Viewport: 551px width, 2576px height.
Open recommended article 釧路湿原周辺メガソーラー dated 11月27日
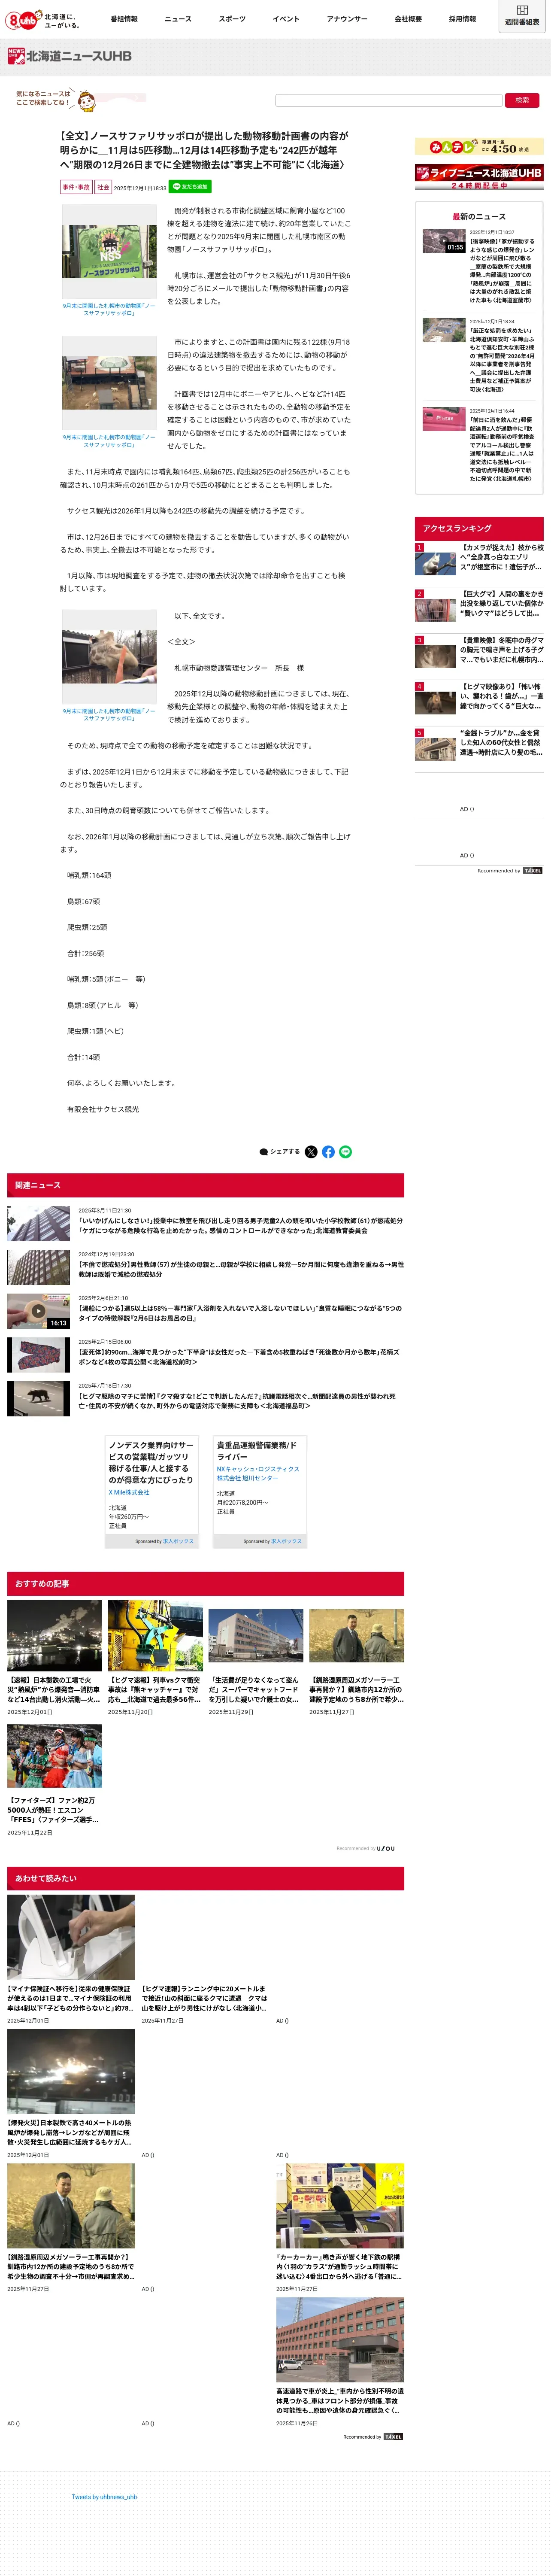click(357, 1658)
